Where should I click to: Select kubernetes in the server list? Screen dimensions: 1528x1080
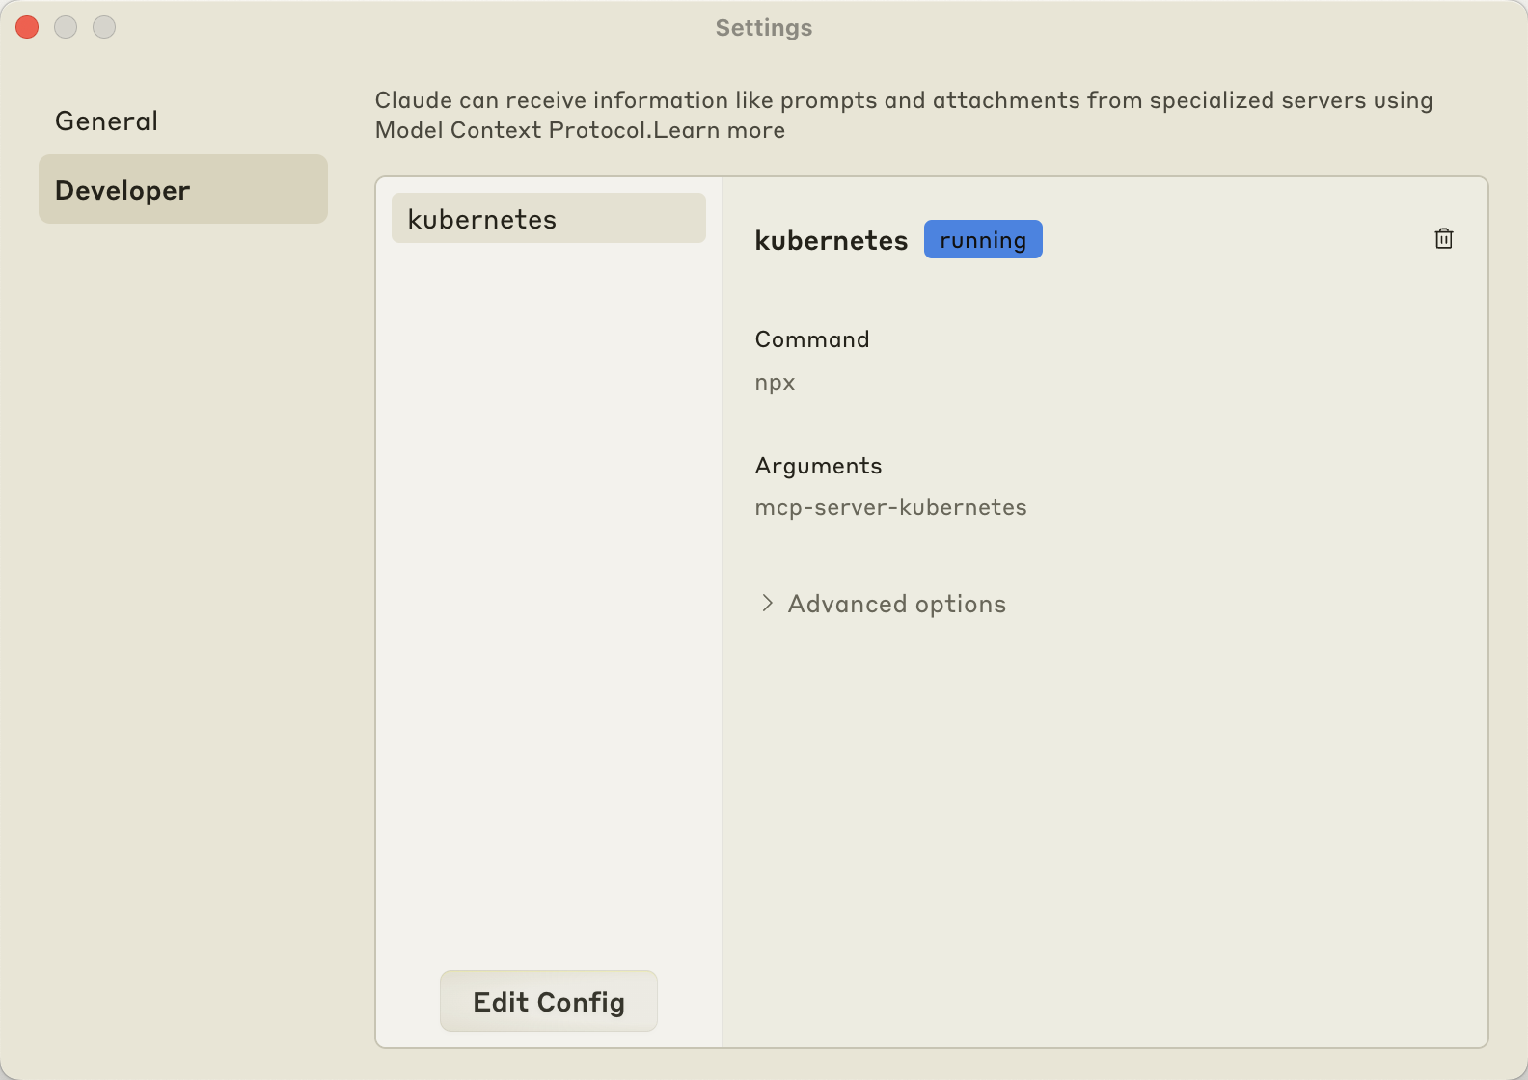[548, 219]
